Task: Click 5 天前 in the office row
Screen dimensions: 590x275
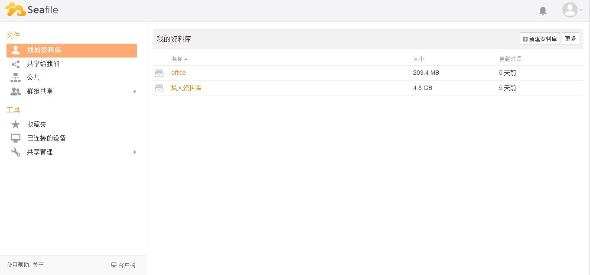Action: click(x=508, y=73)
